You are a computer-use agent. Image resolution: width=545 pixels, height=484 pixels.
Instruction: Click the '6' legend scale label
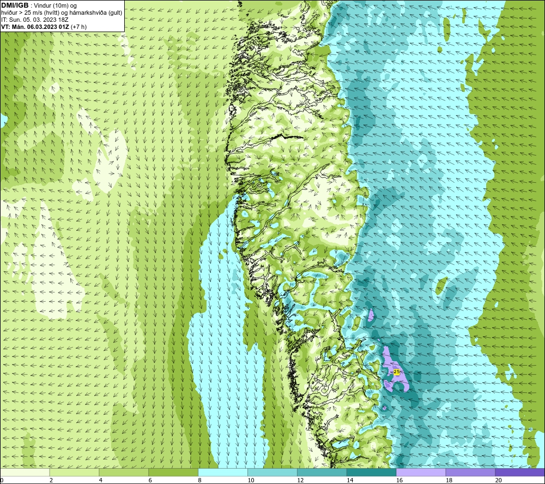tap(150, 481)
